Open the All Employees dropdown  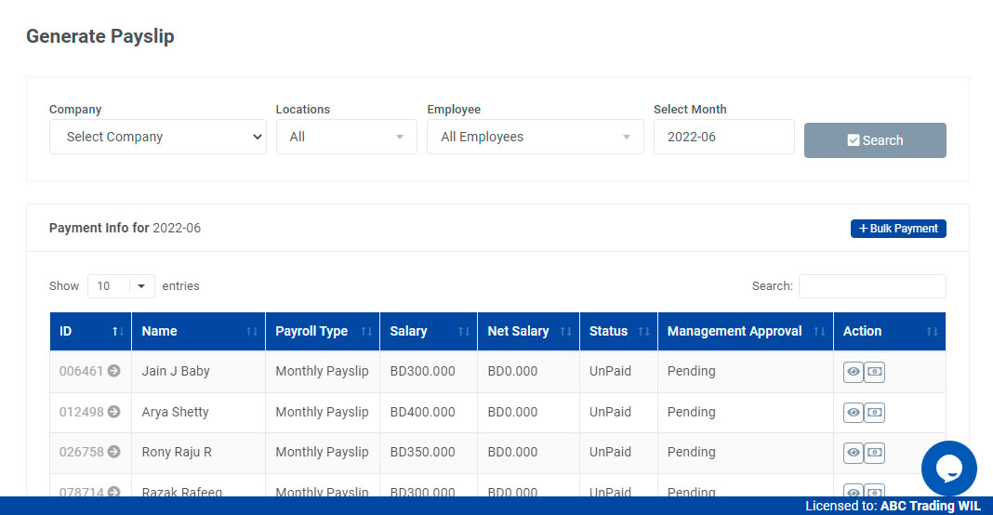535,137
